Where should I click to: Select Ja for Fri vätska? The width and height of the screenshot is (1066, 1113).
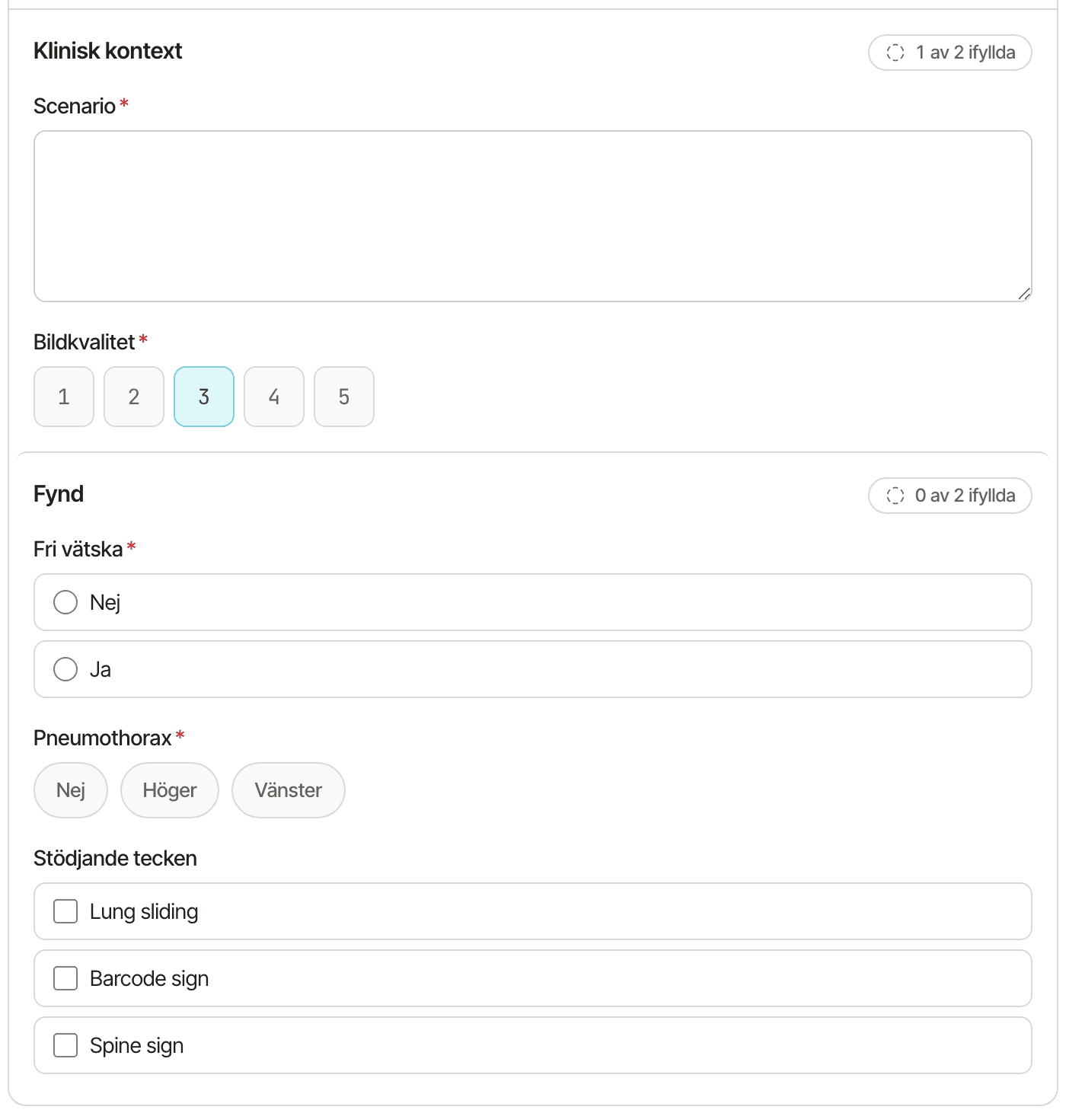[533, 669]
